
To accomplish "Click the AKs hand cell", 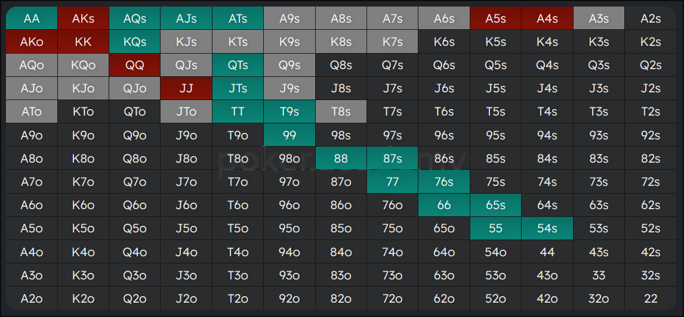I will (x=83, y=18).
